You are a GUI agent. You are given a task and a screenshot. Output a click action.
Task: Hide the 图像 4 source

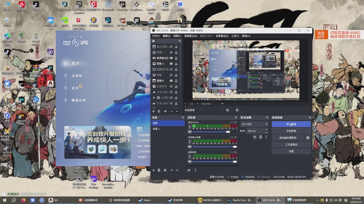coord(171,63)
